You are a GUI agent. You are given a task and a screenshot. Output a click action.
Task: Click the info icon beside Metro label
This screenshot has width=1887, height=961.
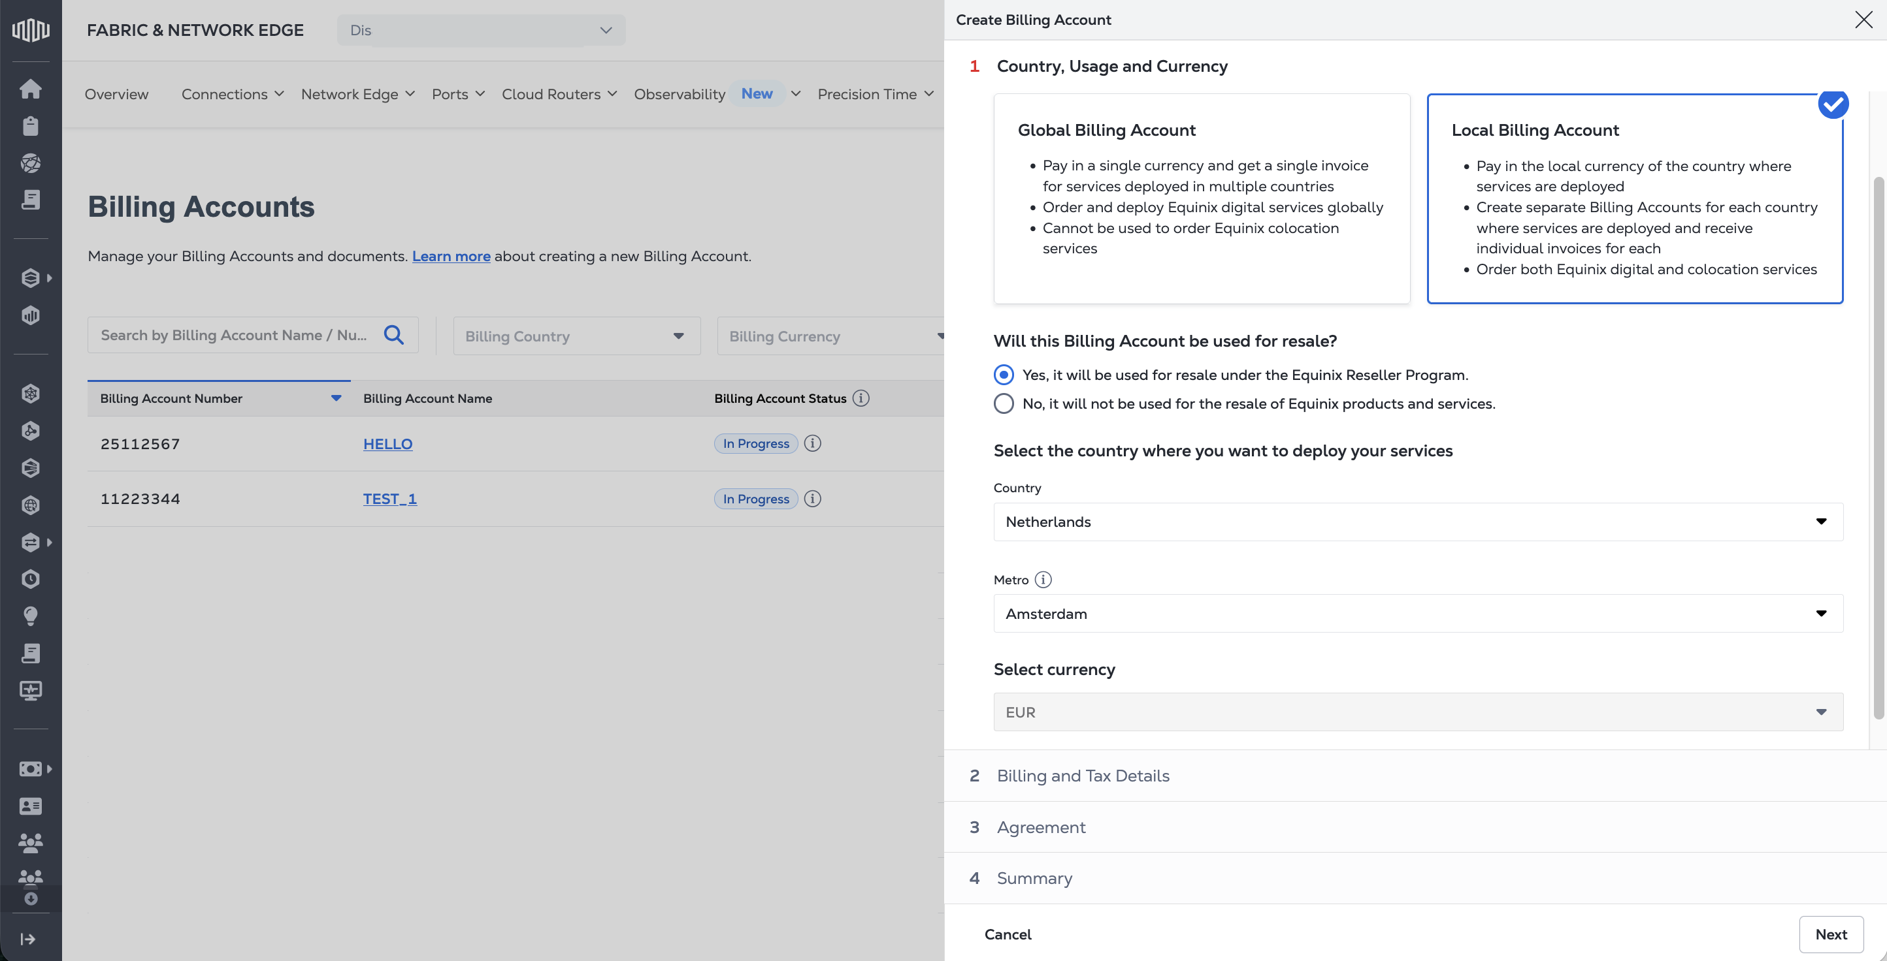[1043, 580]
